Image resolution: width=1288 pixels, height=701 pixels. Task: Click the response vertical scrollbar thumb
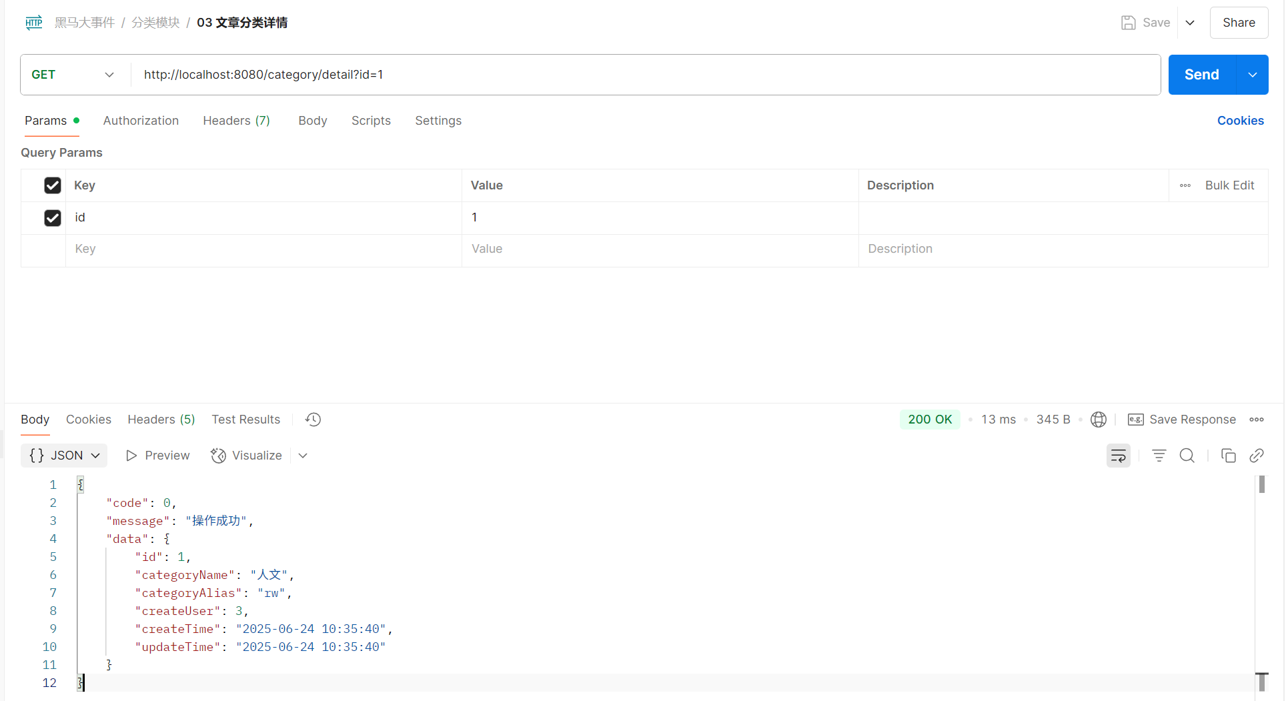[1261, 484]
